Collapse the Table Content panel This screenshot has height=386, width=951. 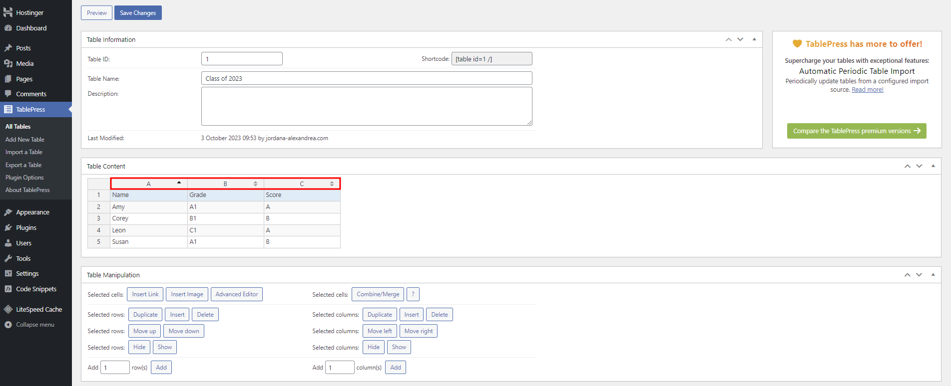coord(933,166)
